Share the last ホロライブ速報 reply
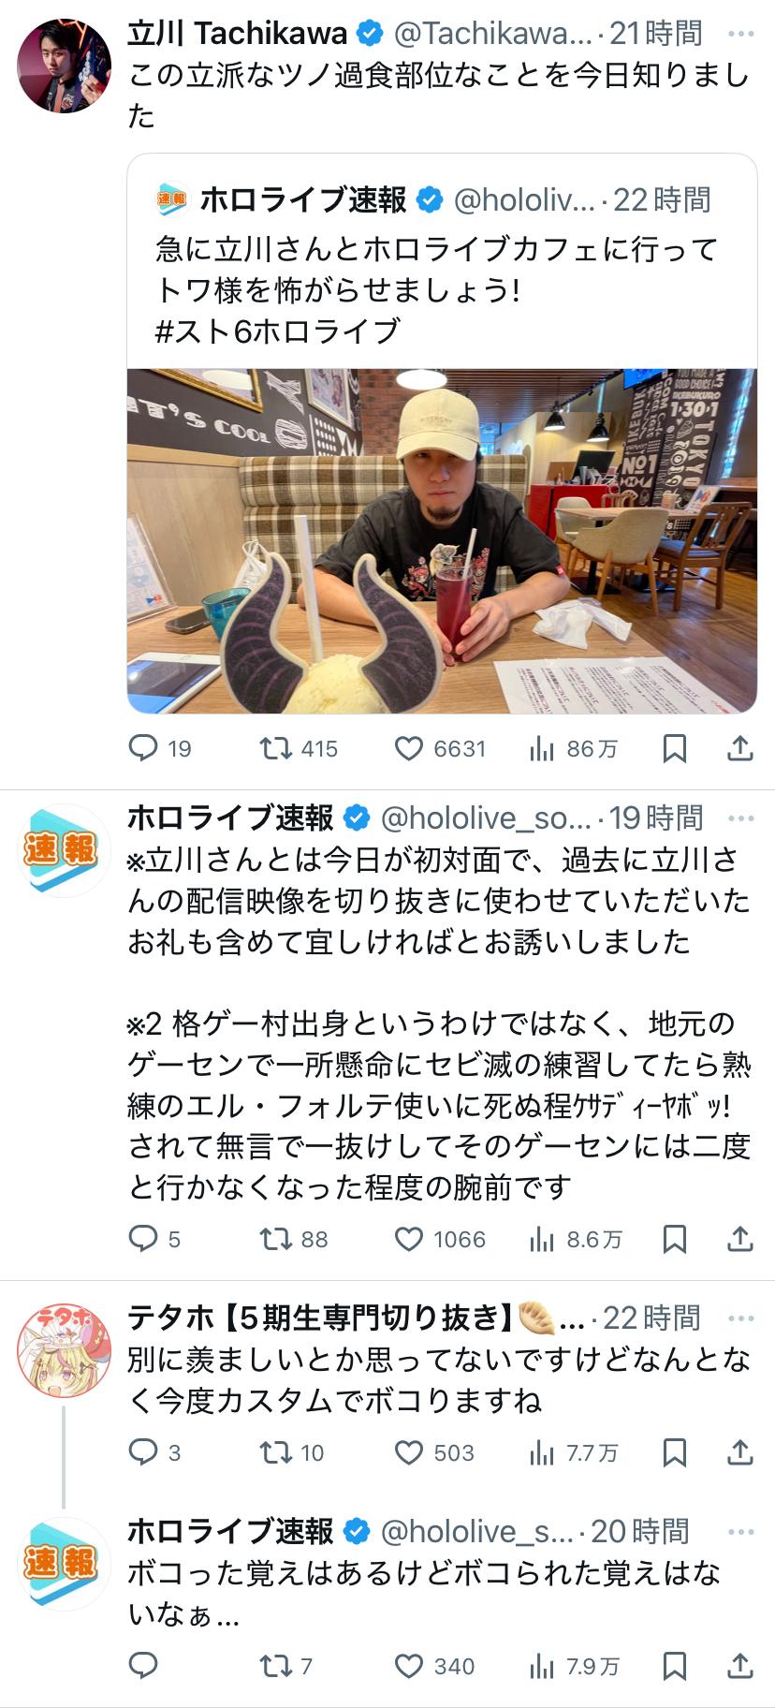The image size is (775, 1708). [740, 1666]
